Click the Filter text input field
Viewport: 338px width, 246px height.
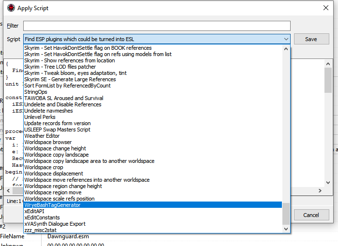(x=157, y=26)
